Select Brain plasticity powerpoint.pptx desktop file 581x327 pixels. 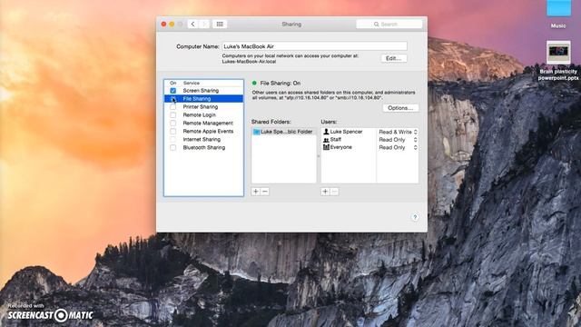[558, 61]
